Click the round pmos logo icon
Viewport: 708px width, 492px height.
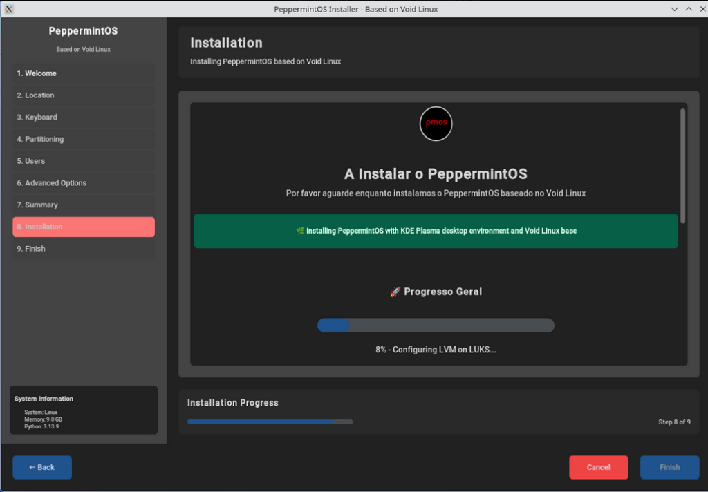[436, 124]
